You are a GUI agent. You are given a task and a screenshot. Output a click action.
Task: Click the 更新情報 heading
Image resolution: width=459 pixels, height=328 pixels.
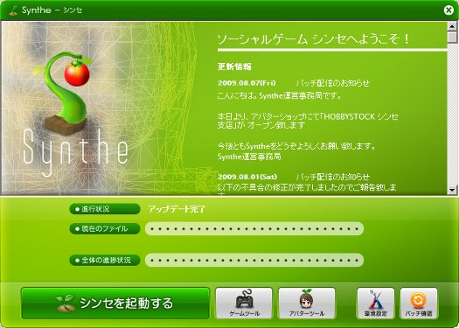point(234,66)
